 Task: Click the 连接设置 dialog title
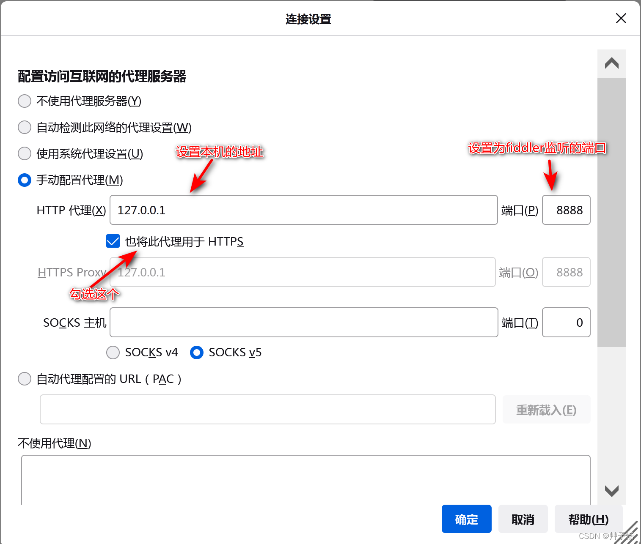tap(308, 19)
